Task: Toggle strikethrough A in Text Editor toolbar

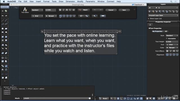Action: point(67,10)
